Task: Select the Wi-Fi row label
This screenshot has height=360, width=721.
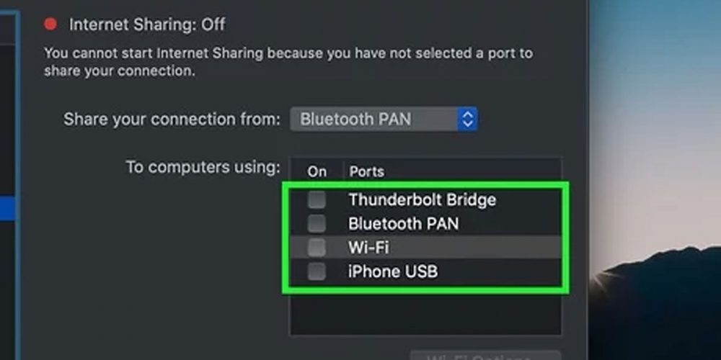Action: (x=370, y=248)
